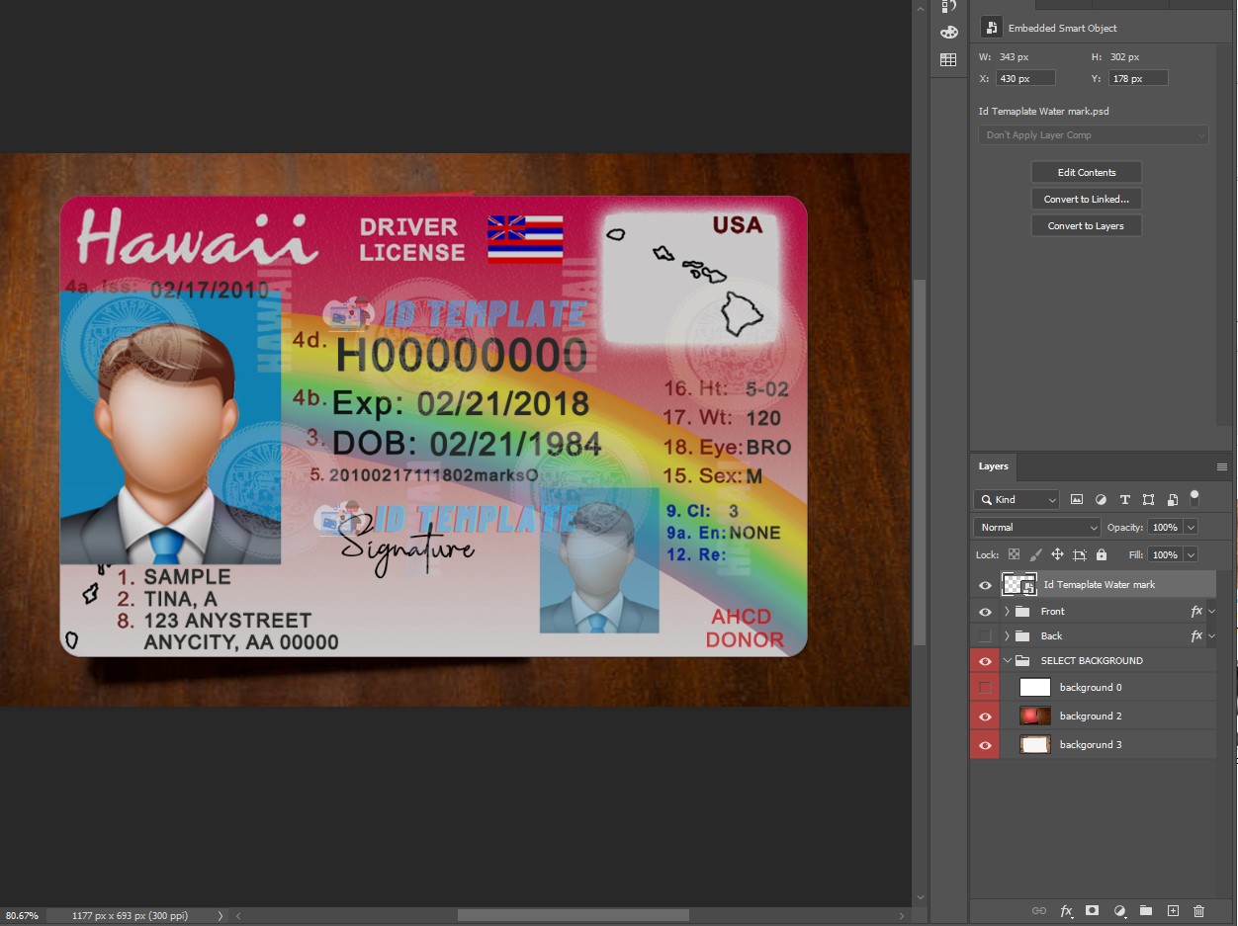Filter layers by adjustment layers icon
The width and height of the screenshot is (1238, 926).
(x=1101, y=500)
